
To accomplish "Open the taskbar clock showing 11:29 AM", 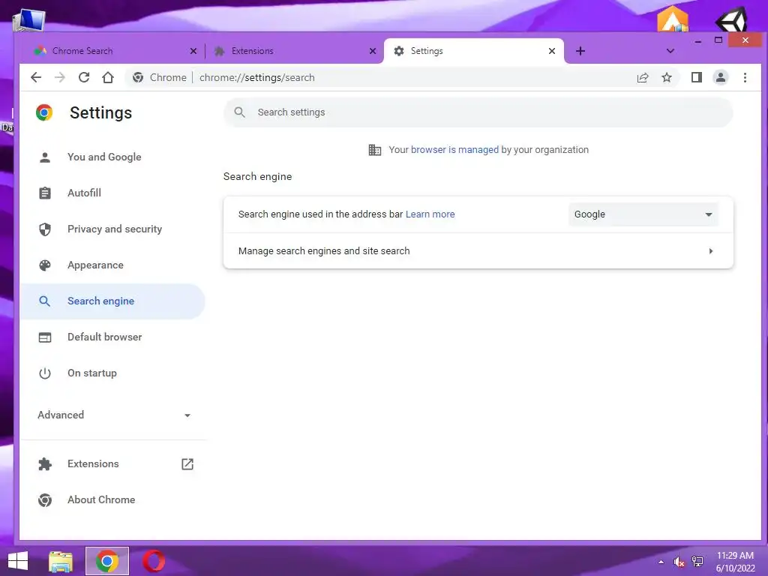I will 735,562.
